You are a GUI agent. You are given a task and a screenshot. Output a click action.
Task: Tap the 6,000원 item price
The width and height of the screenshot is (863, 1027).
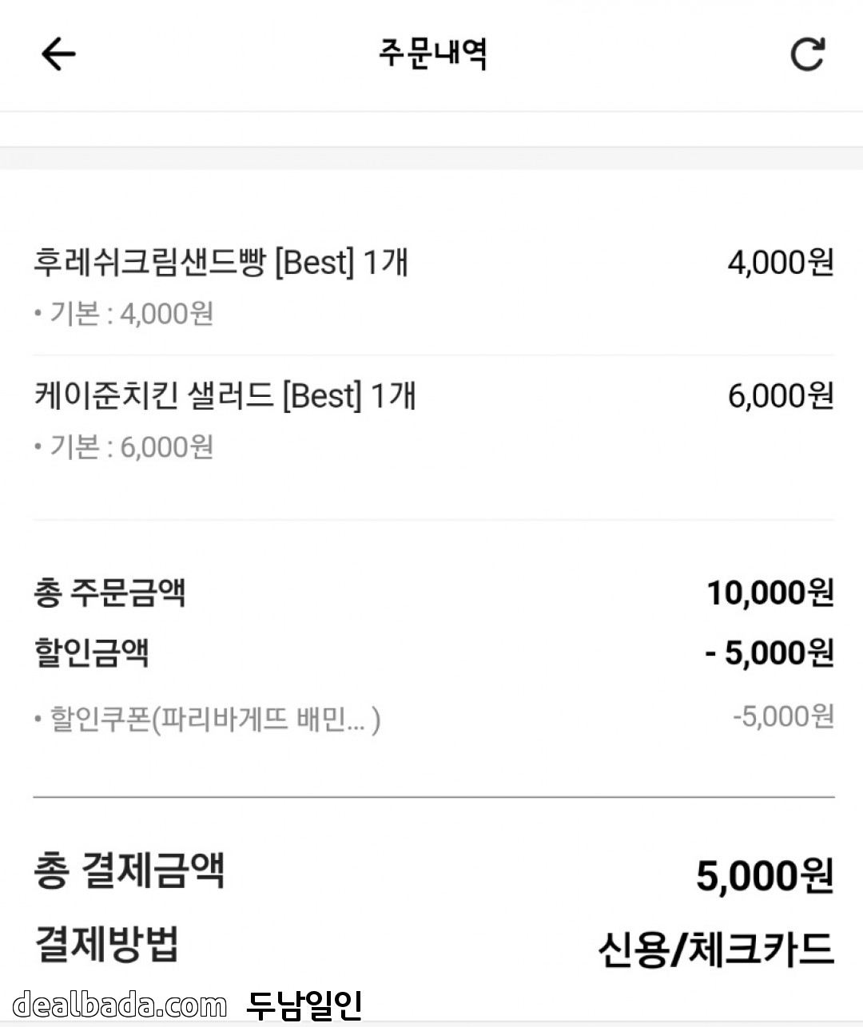[780, 396]
